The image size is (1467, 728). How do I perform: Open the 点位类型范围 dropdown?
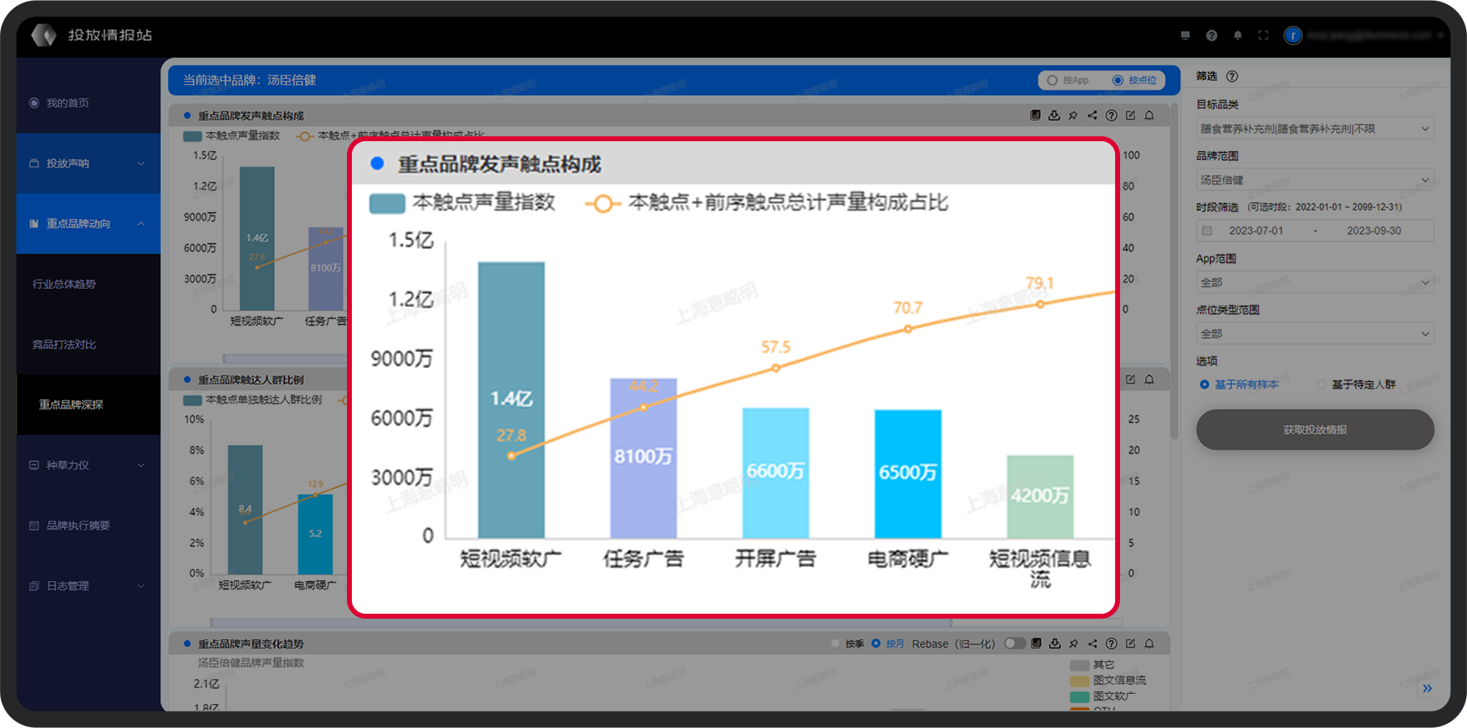tap(1314, 334)
